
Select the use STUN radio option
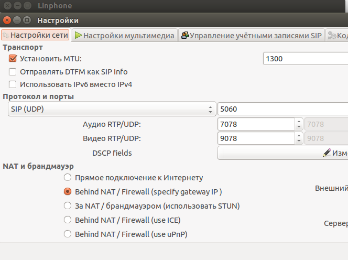pyautogui.click(x=67, y=206)
